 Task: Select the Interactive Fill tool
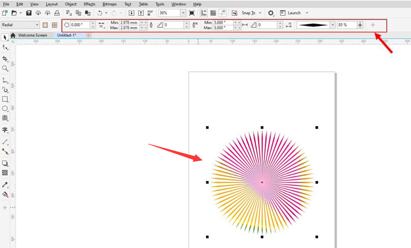tap(5, 195)
